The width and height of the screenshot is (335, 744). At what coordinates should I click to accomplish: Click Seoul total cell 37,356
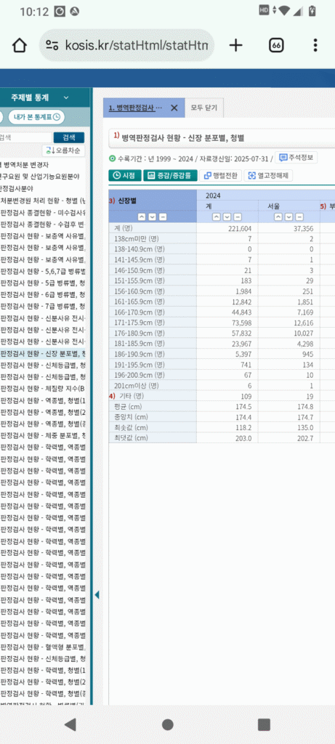tap(303, 228)
